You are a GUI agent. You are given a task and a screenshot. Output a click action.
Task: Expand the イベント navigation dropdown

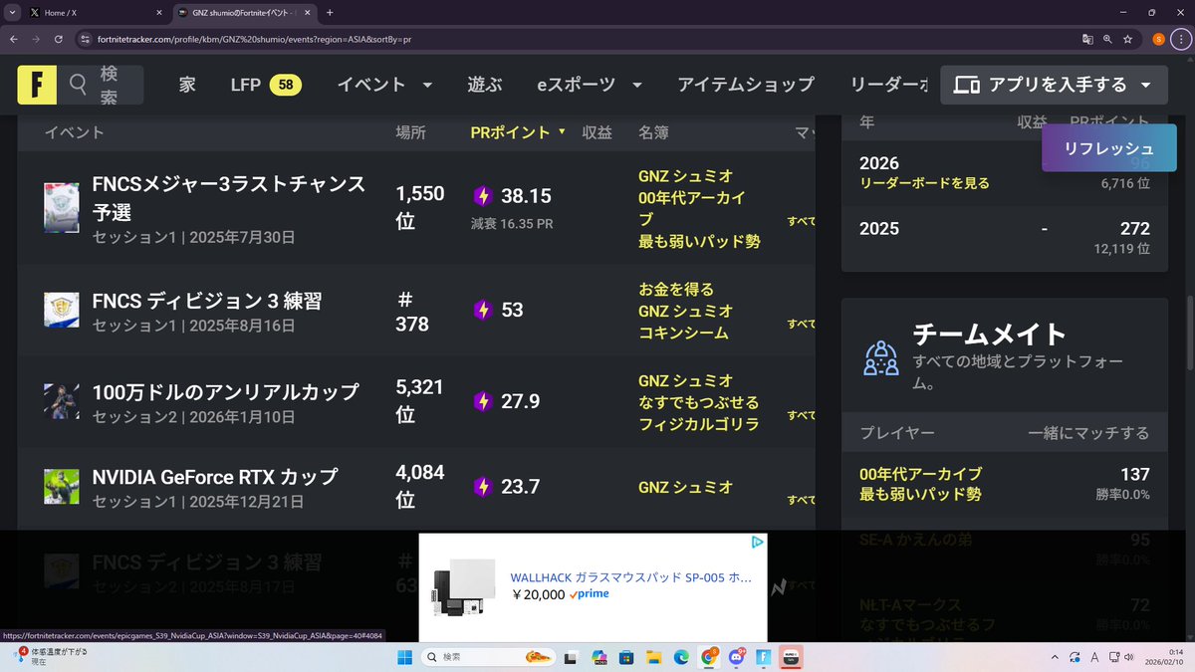point(427,86)
